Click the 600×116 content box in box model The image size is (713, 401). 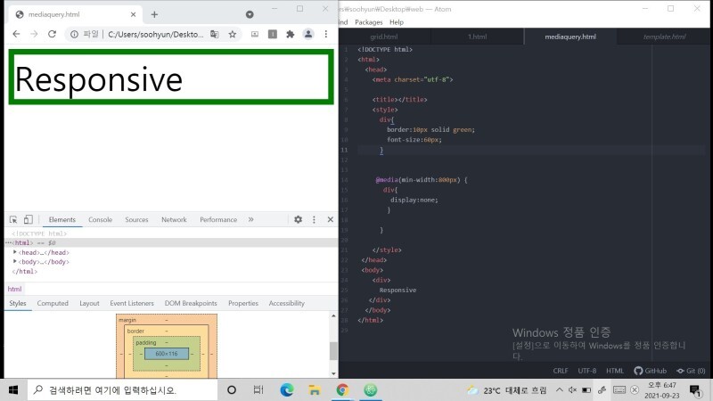[x=167, y=354]
